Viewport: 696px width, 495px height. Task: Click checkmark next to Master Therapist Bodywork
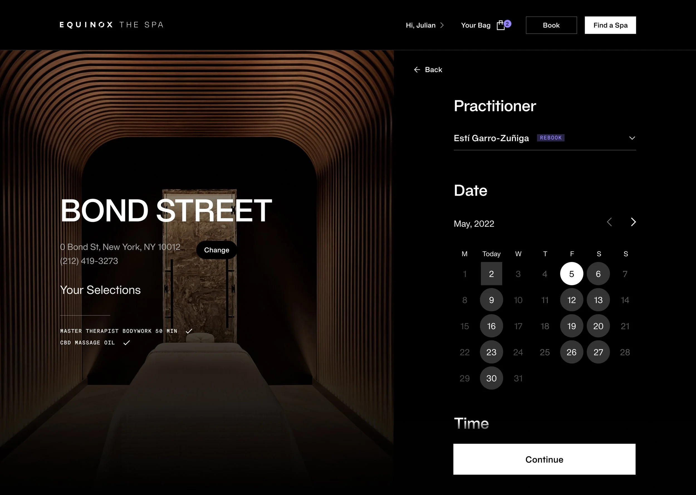point(189,331)
